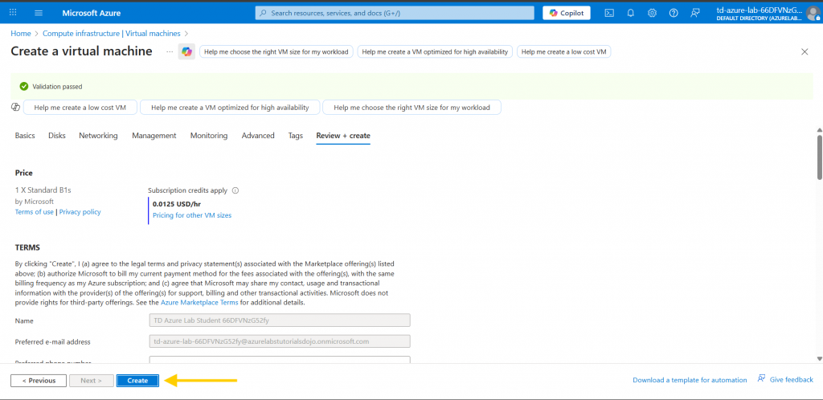Open the hamburger portal menu
The height and width of the screenshot is (400, 823).
coord(39,13)
